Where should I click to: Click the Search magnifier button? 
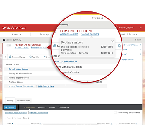coord(10,107)
